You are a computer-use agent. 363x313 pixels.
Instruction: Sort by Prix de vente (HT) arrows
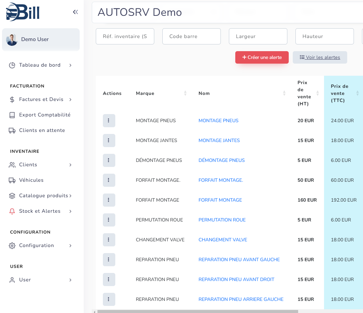click(318, 93)
